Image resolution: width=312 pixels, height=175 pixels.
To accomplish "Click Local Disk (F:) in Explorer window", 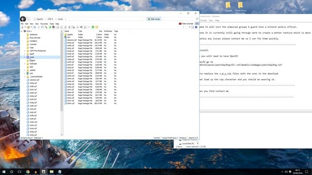I will click(x=188, y=143).
